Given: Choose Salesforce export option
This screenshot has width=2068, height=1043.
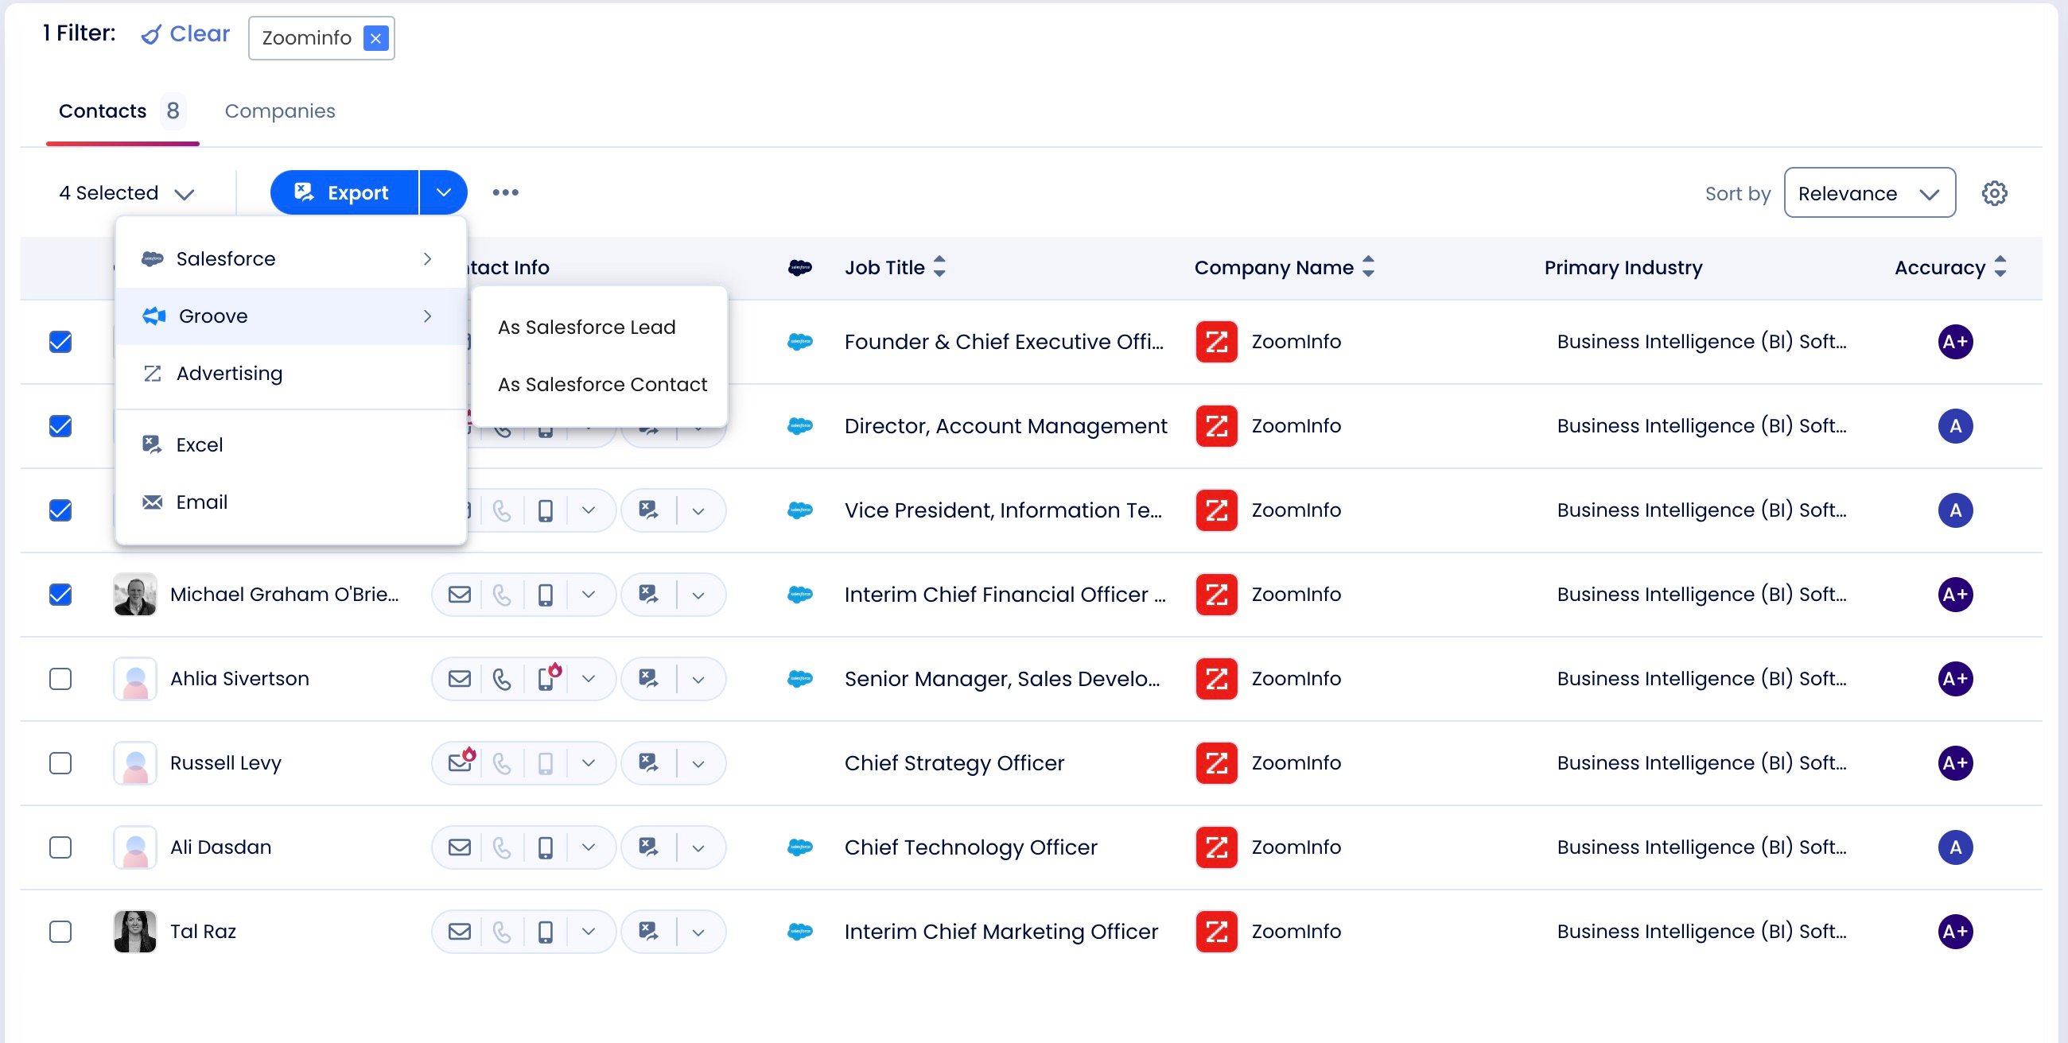Looking at the screenshot, I should click(290, 259).
